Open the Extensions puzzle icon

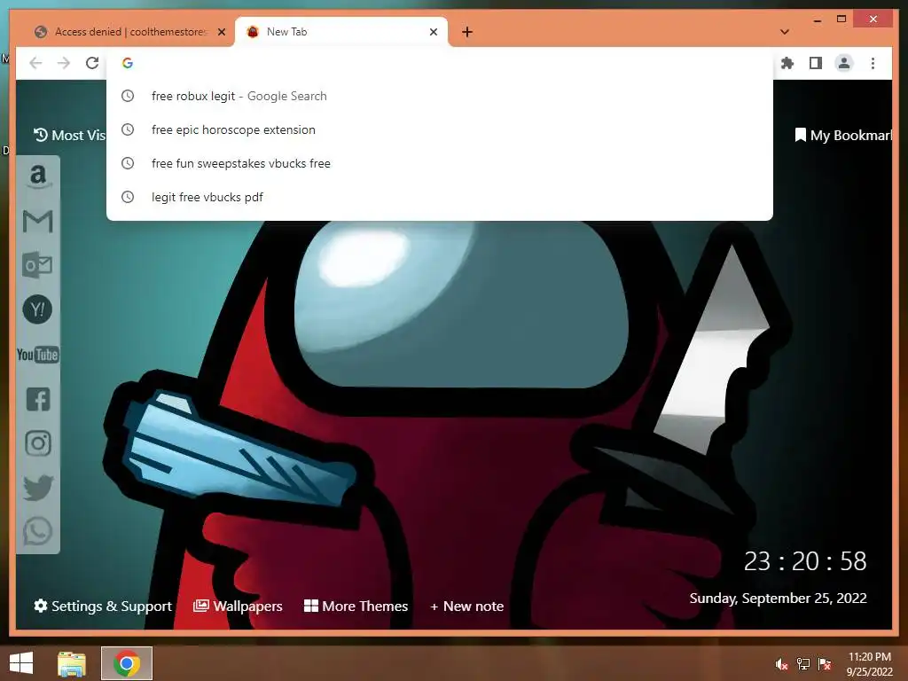coord(787,63)
